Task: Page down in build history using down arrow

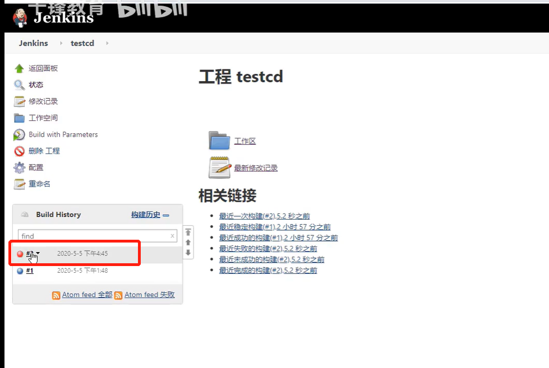Action: [188, 253]
